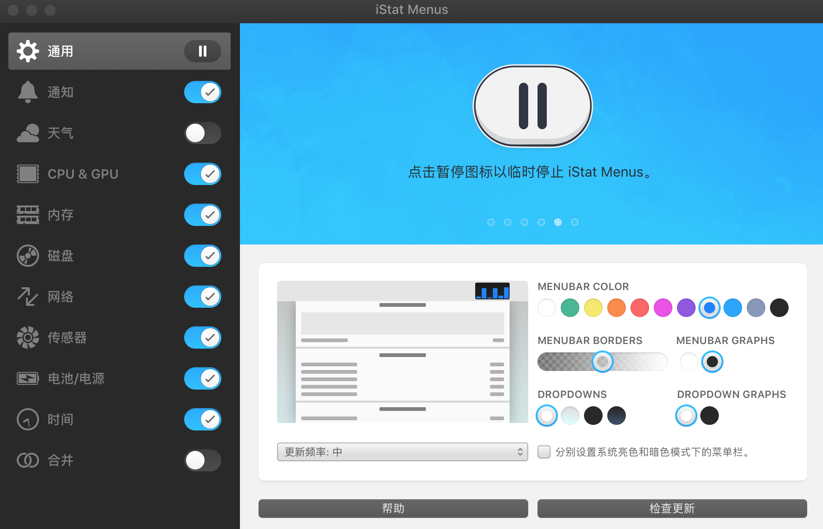
Task: Click the menubar graph icon in the preview
Action: 492,291
